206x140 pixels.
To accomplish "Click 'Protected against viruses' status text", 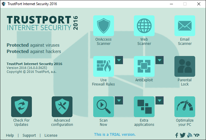I will click(33, 45).
